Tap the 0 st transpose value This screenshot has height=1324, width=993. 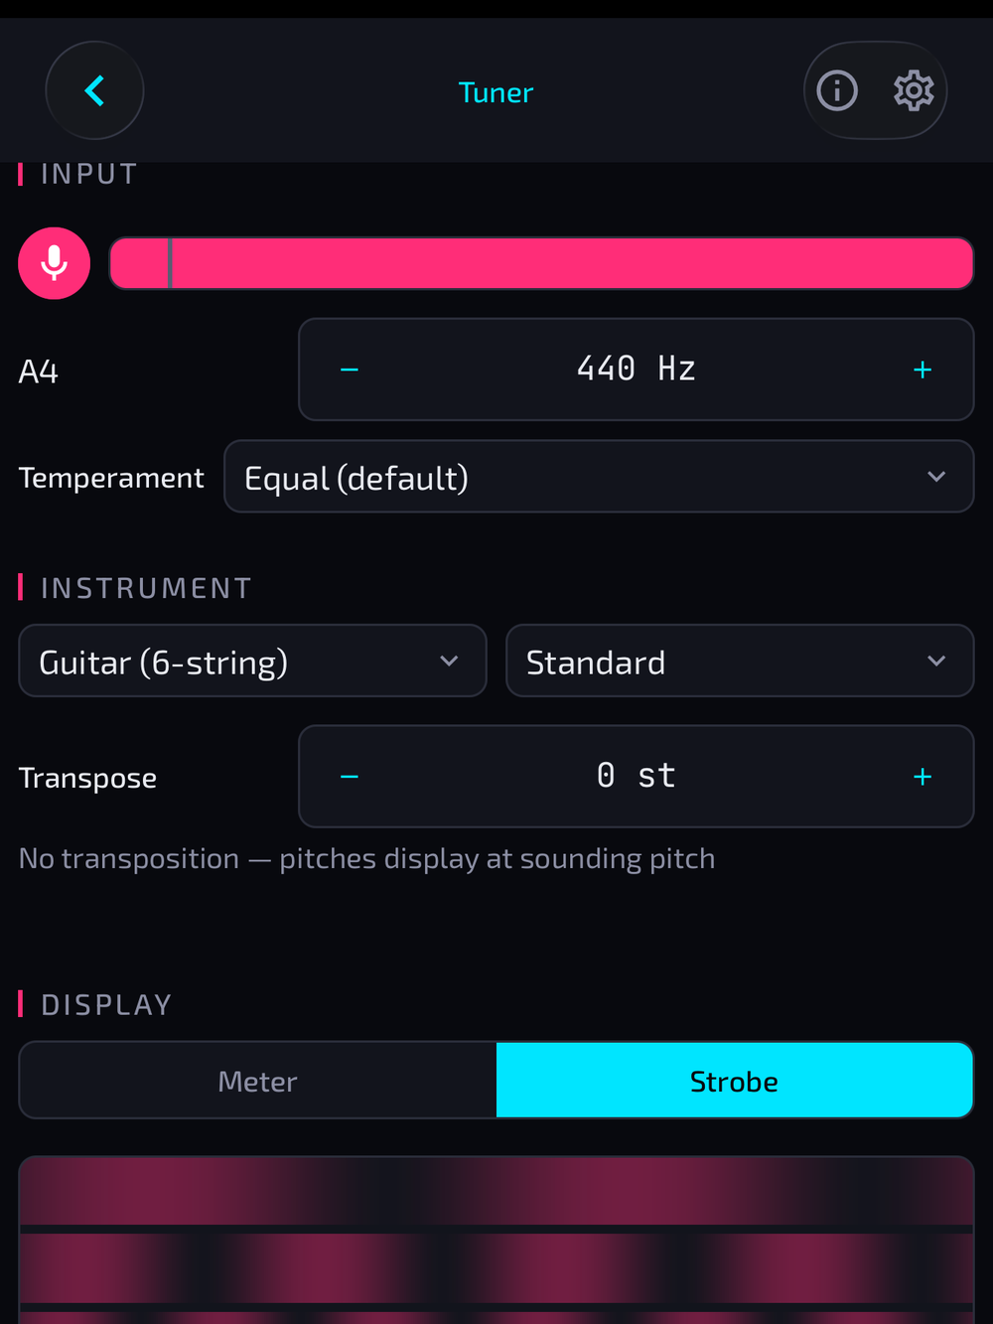(x=636, y=777)
